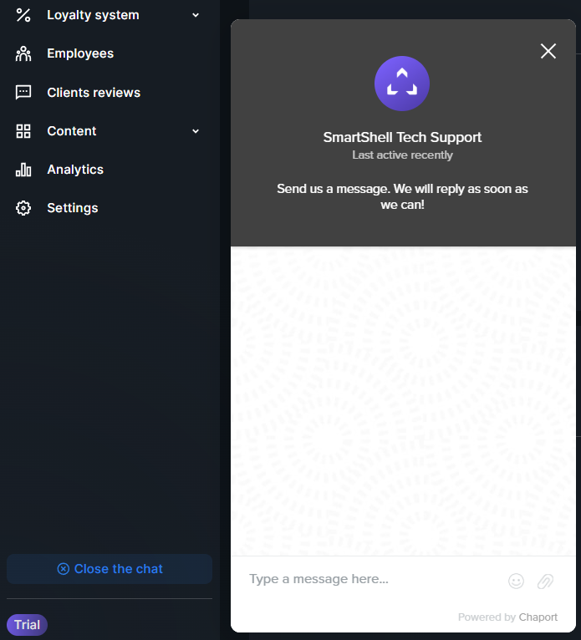Click the SmartShell Tech Support title

[x=402, y=137]
